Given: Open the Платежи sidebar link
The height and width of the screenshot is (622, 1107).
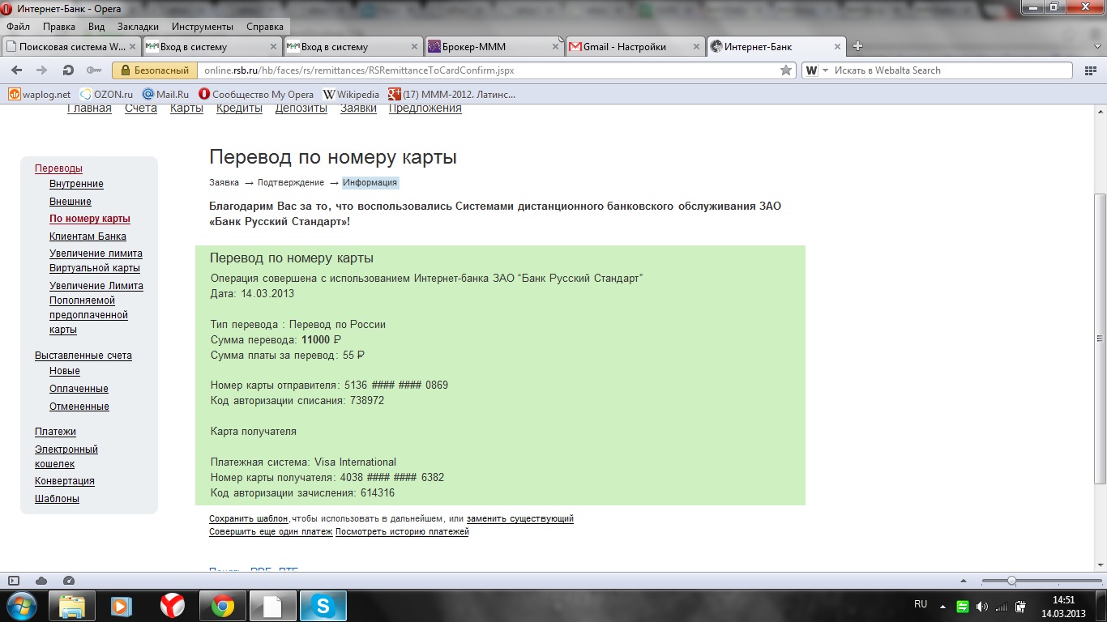Looking at the screenshot, I should coord(55,432).
